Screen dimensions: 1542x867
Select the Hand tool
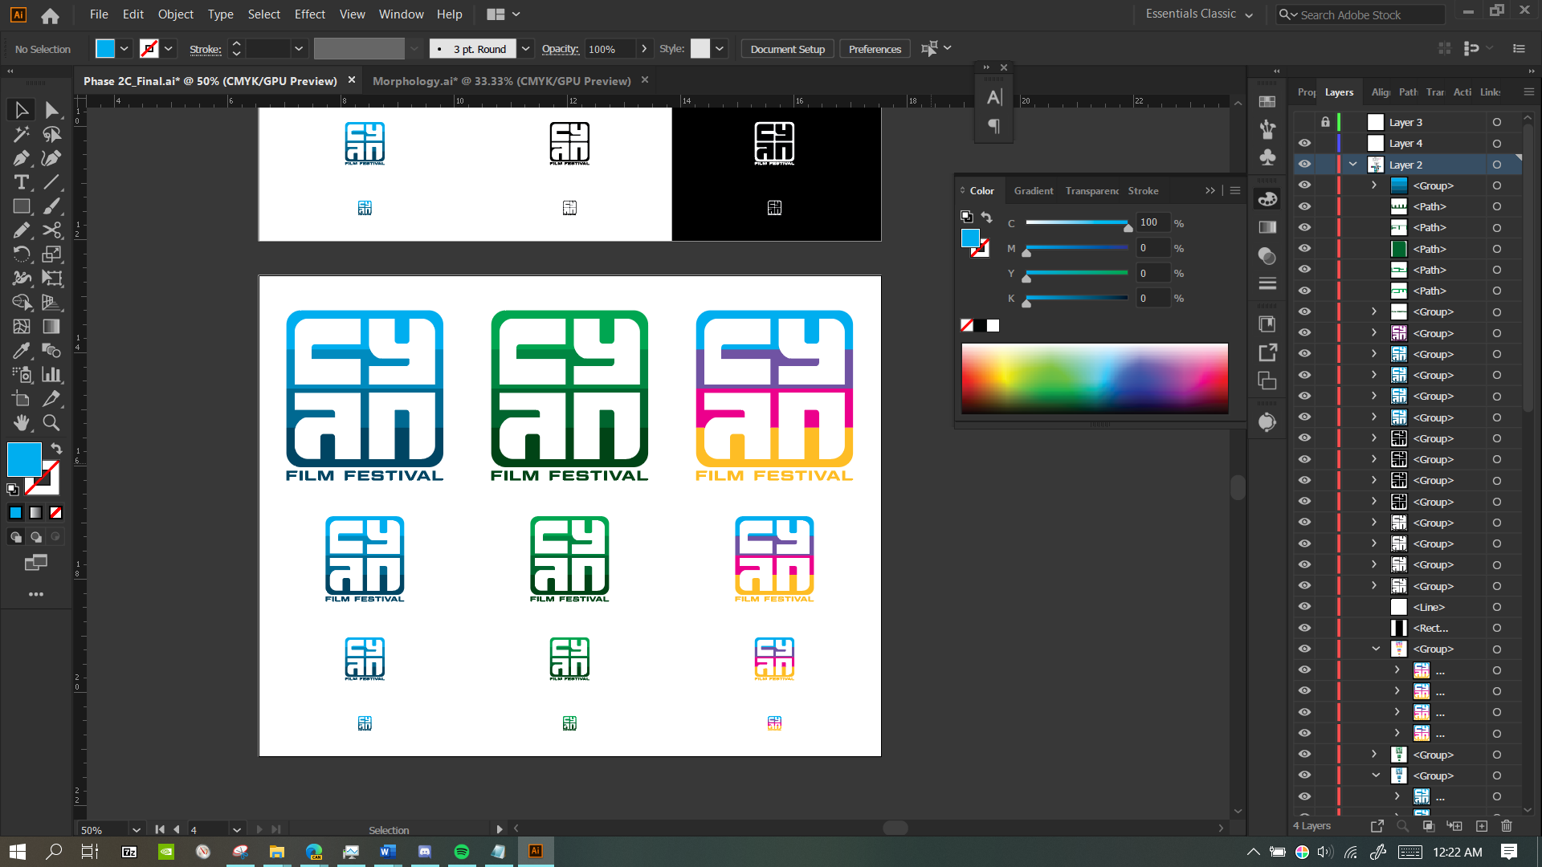click(22, 422)
